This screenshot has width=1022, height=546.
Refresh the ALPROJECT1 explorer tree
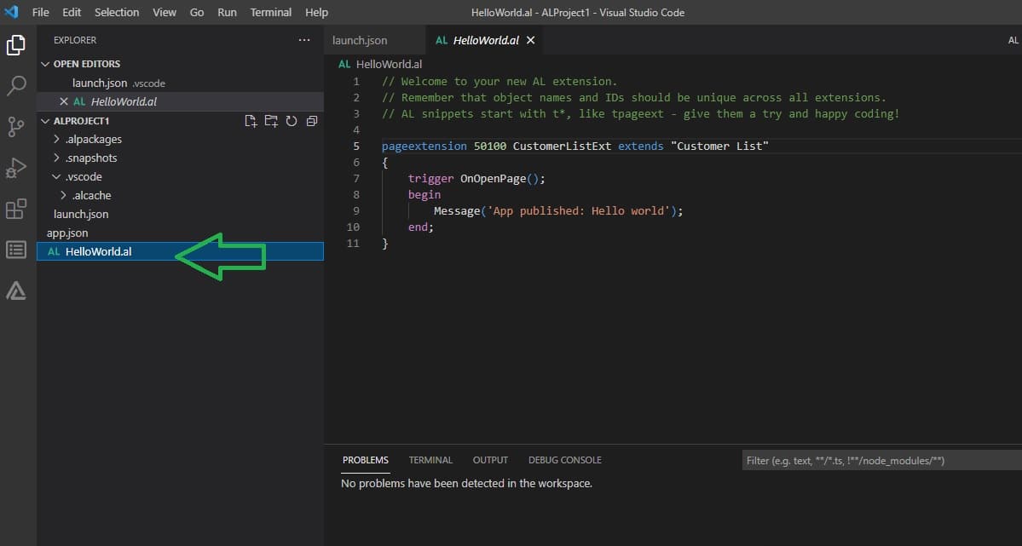pos(292,121)
